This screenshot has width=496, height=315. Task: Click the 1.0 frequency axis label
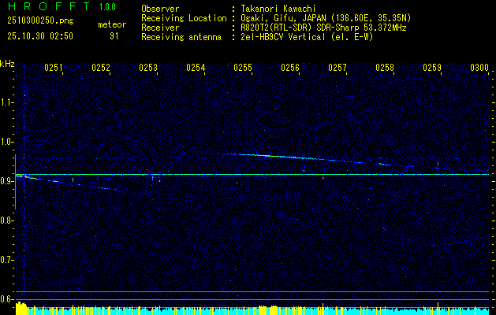[x=7, y=142]
